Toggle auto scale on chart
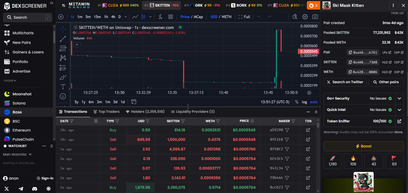408x193 pixels. pos(314,102)
